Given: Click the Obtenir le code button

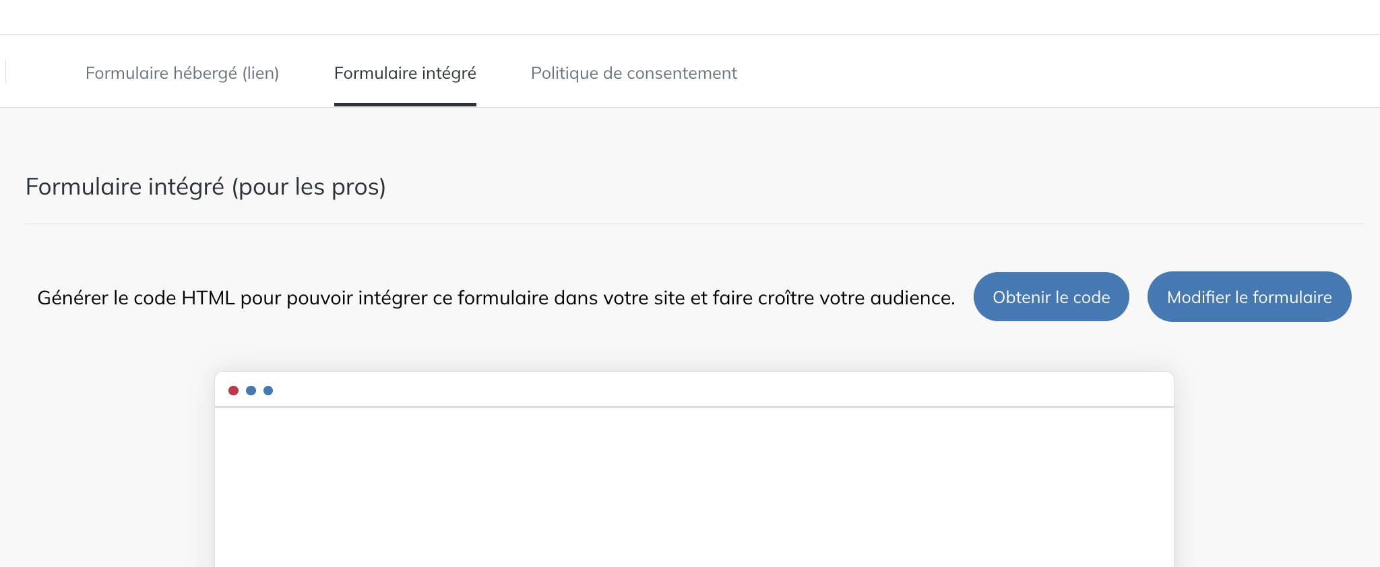Looking at the screenshot, I should (x=1051, y=296).
